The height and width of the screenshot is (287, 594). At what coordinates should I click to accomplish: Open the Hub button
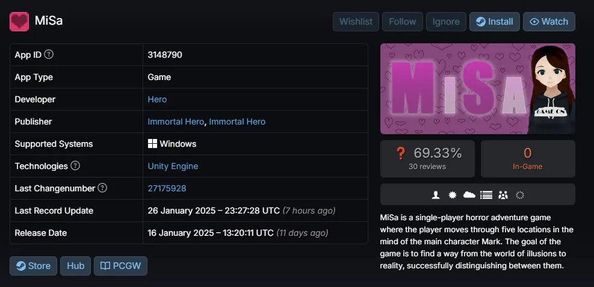point(75,266)
